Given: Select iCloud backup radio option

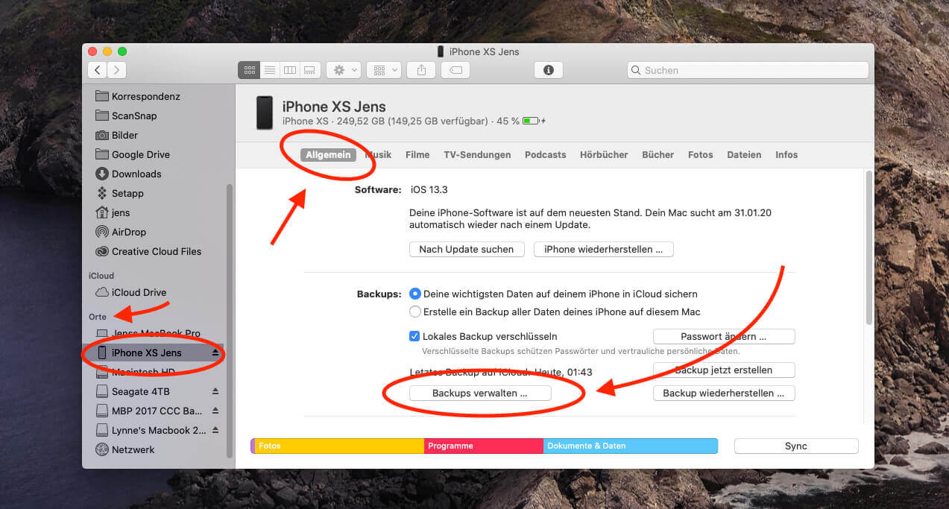Looking at the screenshot, I should click(x=415, y=294).
